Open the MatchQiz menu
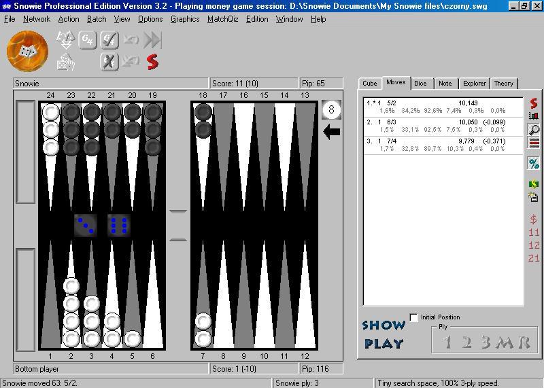The height and width of the screenshot is (388, 544). (222, 19)
